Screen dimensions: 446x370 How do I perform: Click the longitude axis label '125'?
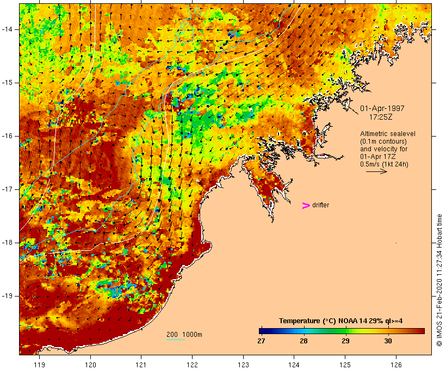345,365
